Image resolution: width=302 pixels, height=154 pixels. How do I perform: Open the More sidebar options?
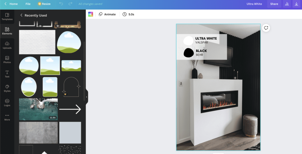pyautogui.click(x=7, y=117)
